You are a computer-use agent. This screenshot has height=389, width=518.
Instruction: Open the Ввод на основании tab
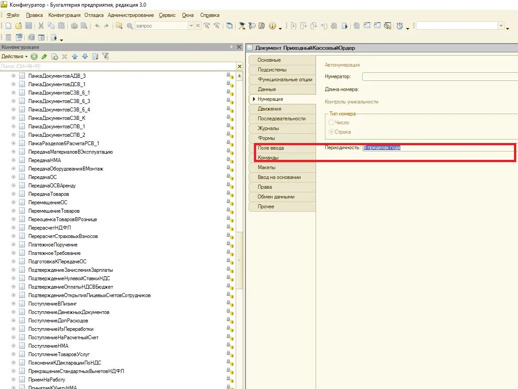pos(282,177)
